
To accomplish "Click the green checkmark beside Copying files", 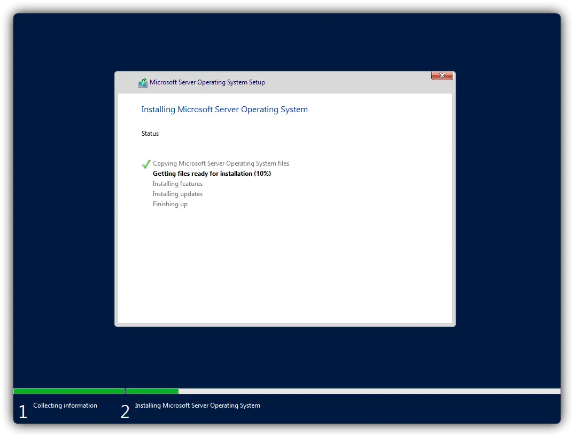I will [x=146, y=164].
